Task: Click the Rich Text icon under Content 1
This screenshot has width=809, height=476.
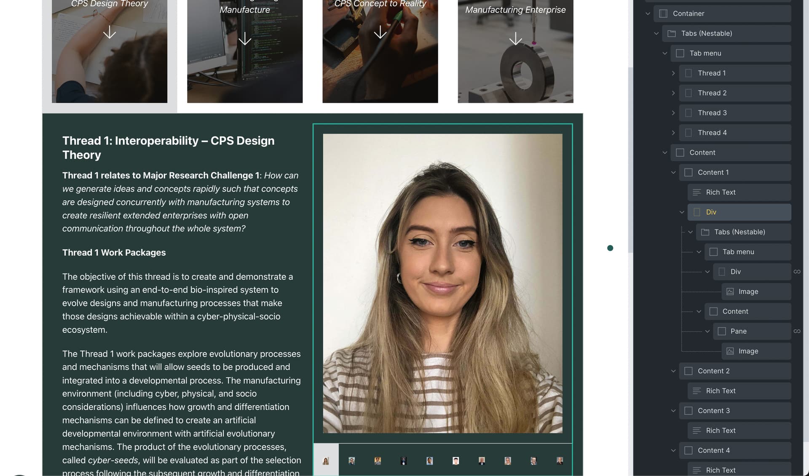Action: [x=696, y=192]
